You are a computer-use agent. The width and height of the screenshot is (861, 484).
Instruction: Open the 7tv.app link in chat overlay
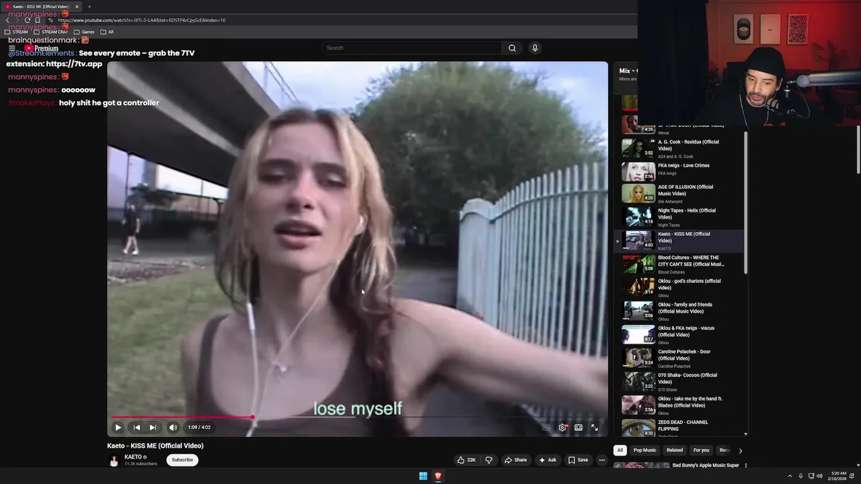[74, 64]
